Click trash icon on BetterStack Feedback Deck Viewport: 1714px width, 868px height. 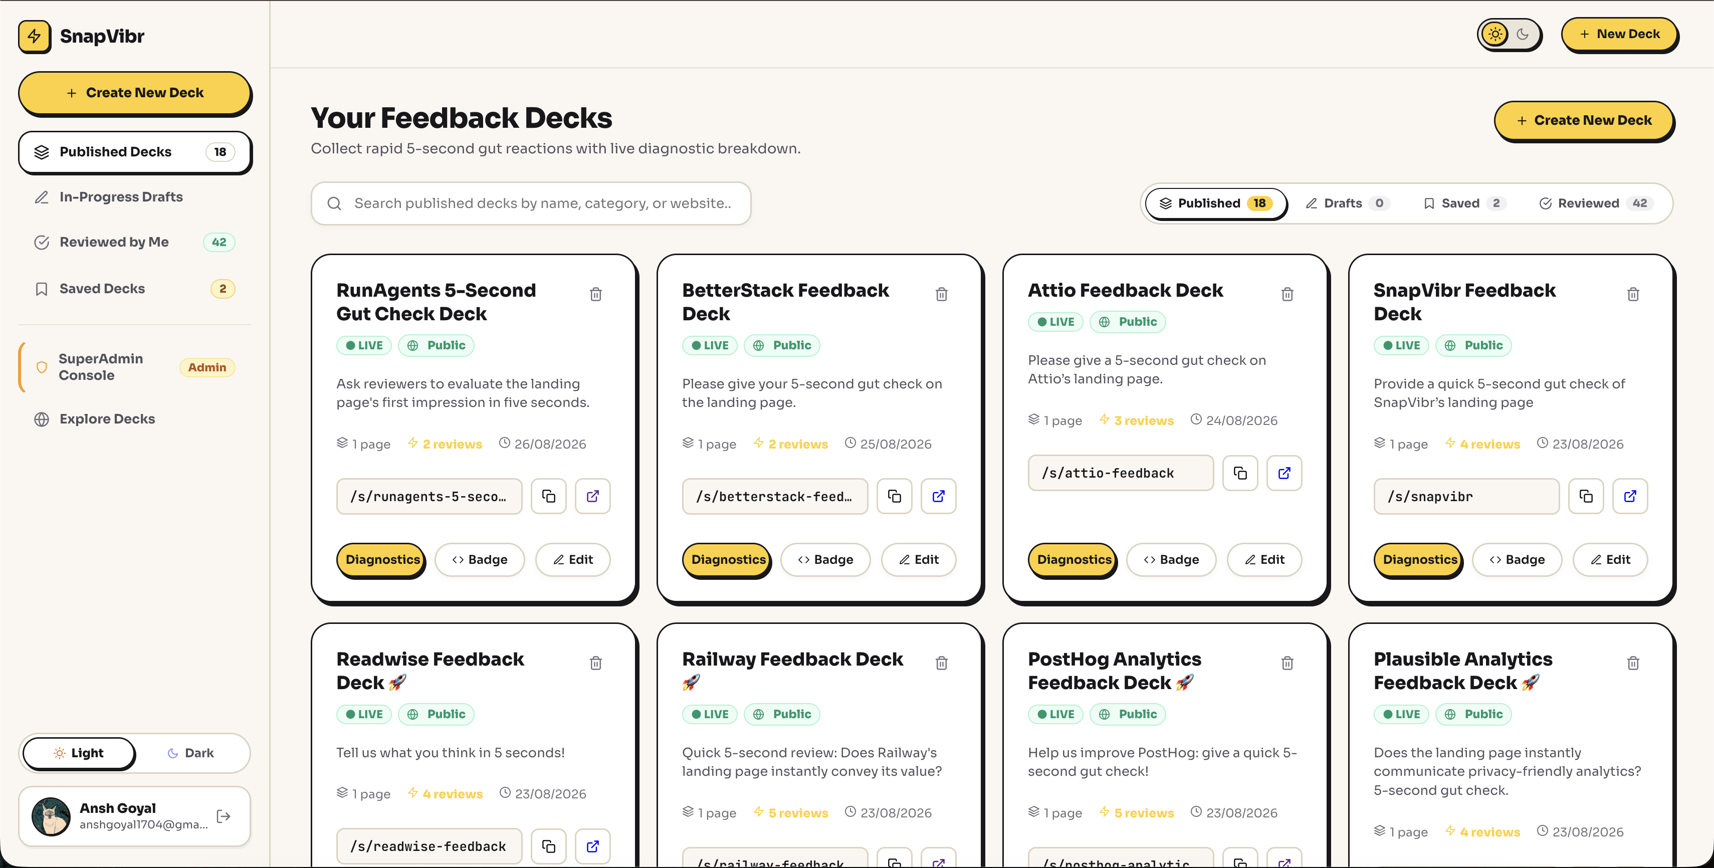tap(942, 294)
